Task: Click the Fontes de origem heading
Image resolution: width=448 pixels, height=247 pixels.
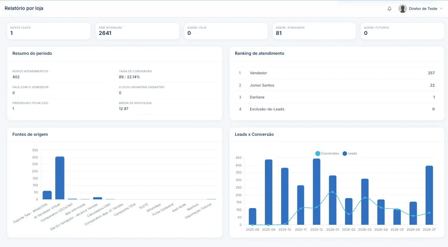Action: tap(30, 135)
